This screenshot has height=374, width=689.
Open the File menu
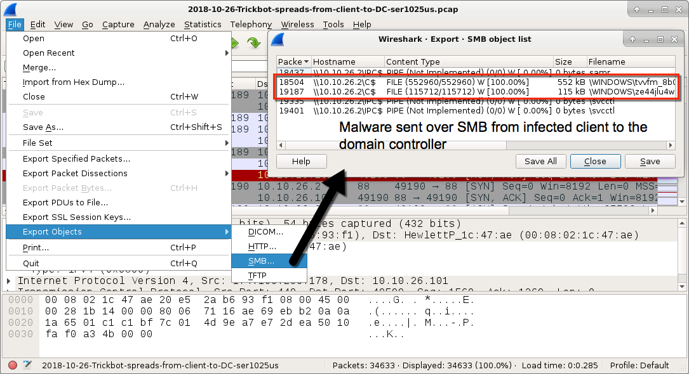coord(15,25)
